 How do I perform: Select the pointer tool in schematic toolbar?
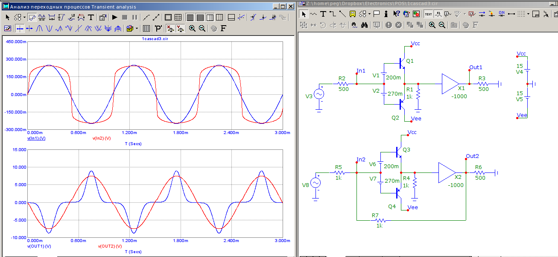coord(304,14)
